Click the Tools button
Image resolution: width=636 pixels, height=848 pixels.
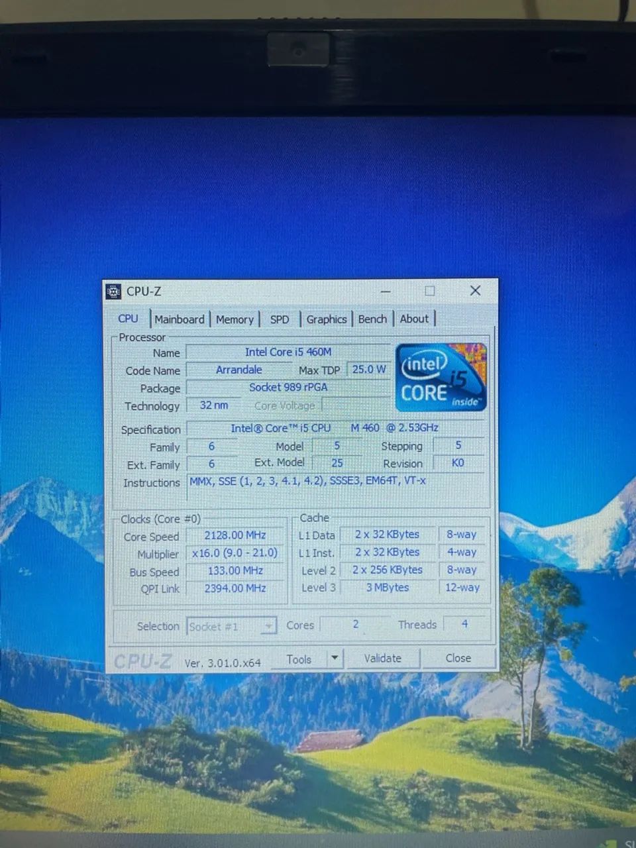coord(299,659)
